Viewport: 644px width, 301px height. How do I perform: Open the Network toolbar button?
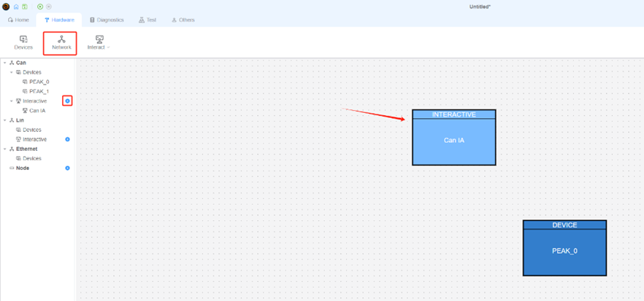(x=61, y=42)
